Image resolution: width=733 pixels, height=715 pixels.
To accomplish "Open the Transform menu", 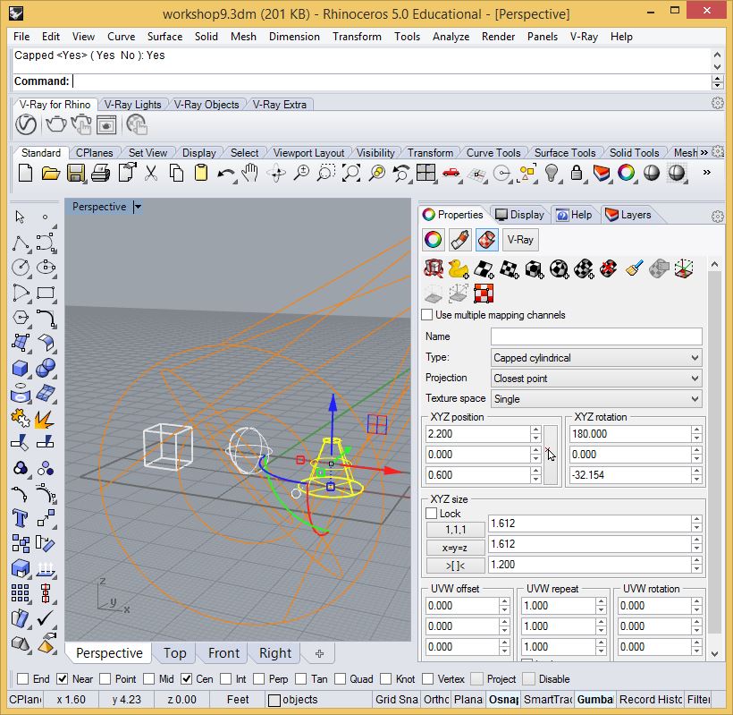I will pos(357,37).
